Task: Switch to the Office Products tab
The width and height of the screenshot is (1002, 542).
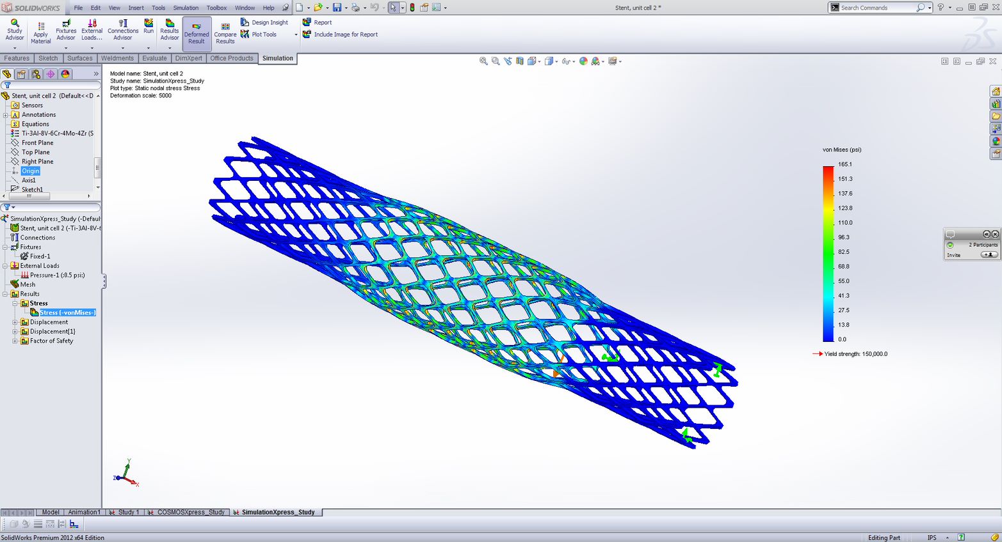Action: pyautogui.click(x=232, y=58)
